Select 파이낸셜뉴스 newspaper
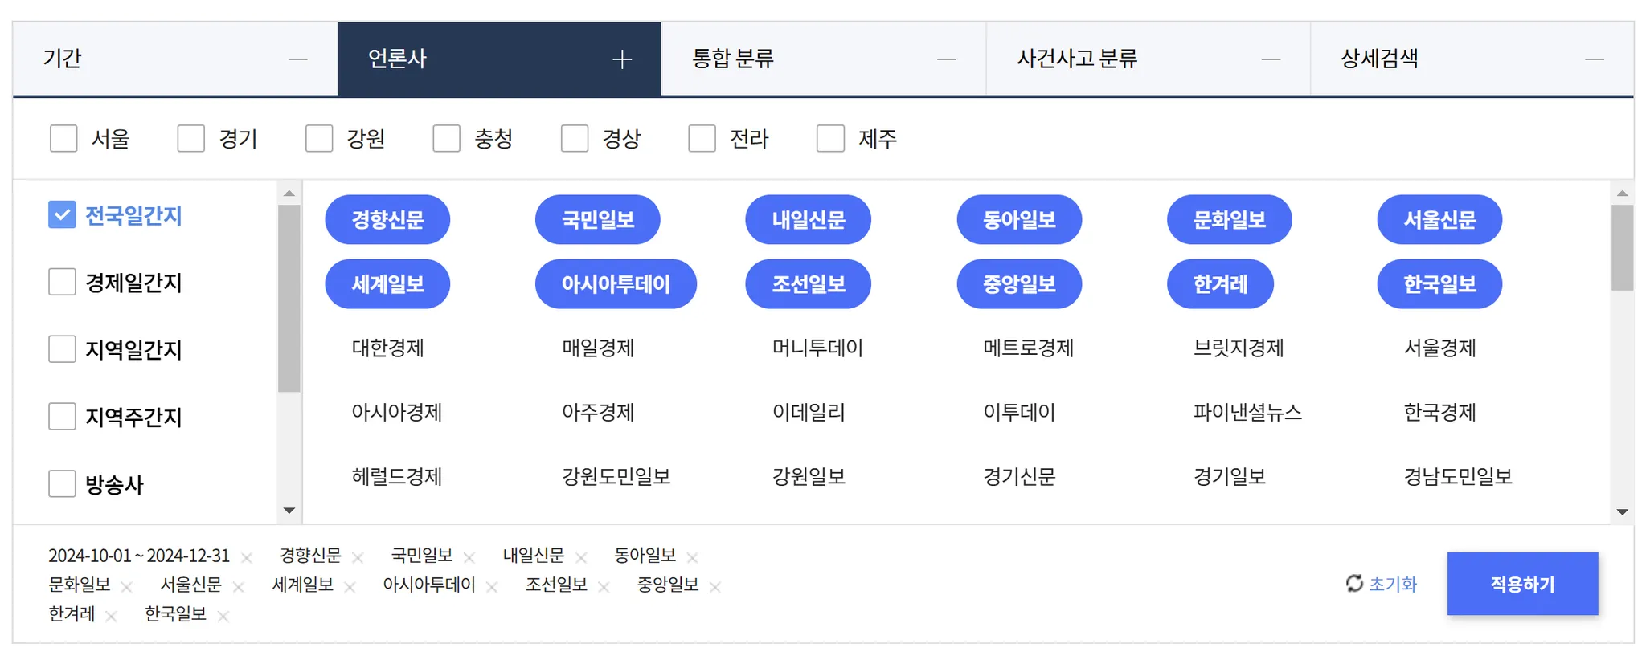This screenshot has width=1646, height=660. [x=1247, y=412]
